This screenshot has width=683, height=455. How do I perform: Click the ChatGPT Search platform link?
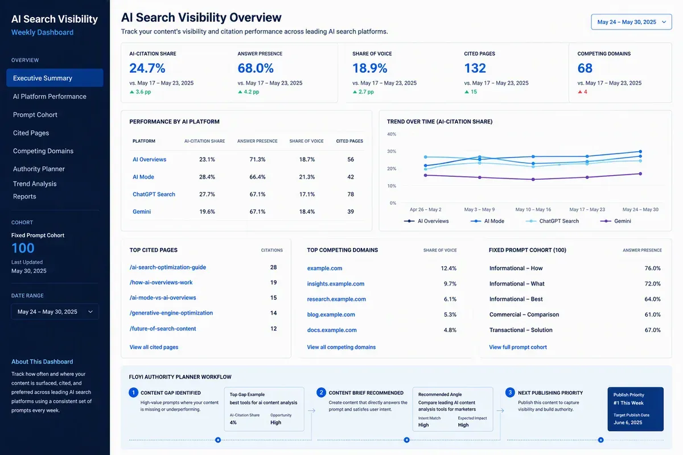[154, 194]
